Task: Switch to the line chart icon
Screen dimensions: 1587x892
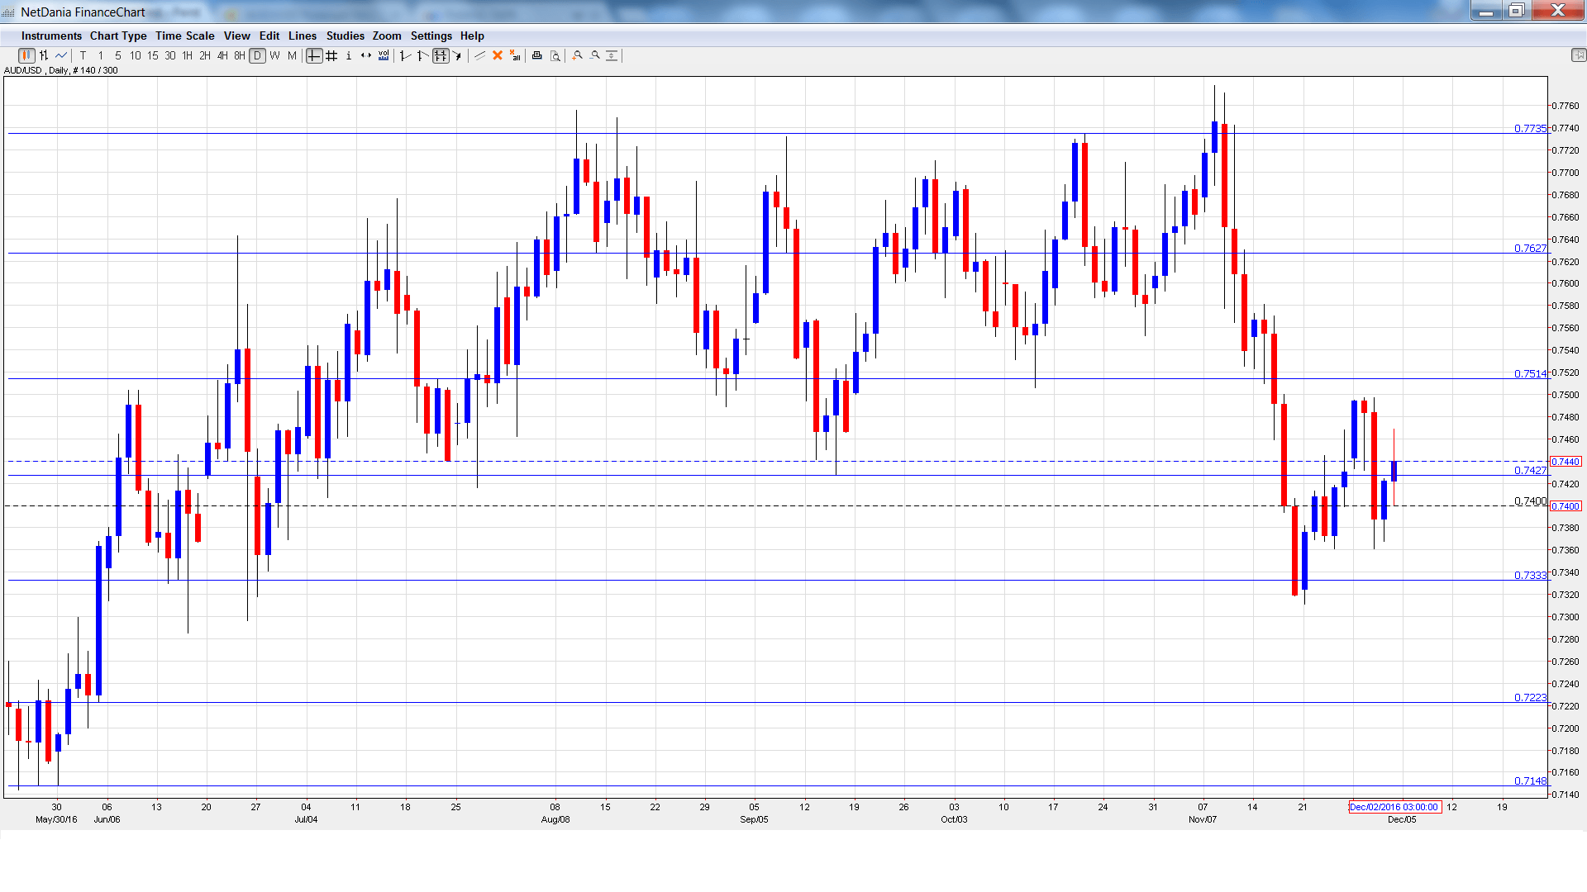Action: point(61,55)
